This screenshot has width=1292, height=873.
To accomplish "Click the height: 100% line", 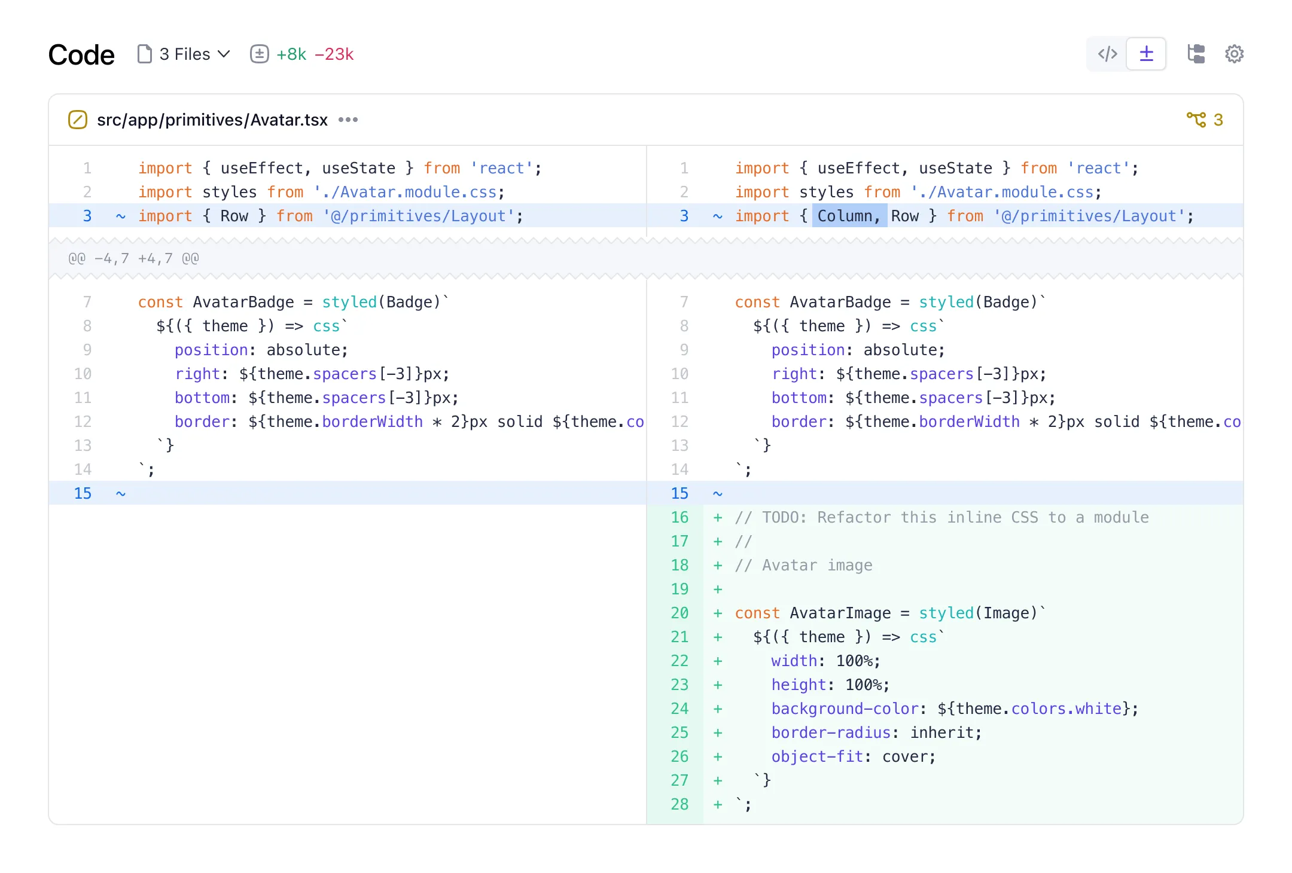I will (x=831, y=685).
